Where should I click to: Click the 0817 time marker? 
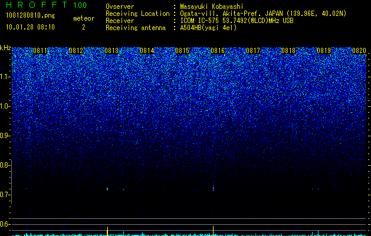click(x=253, y=51)
